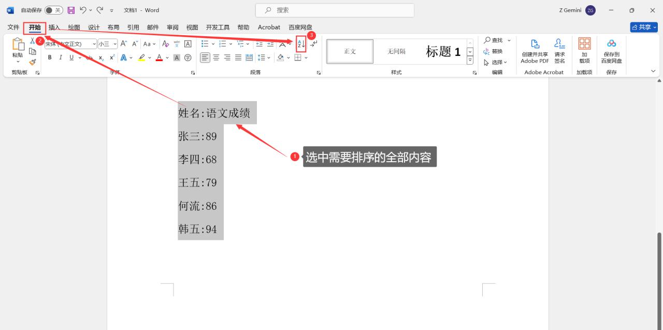Switch to the 引用 References tab

pyautogui.click(x=133, y=27)
